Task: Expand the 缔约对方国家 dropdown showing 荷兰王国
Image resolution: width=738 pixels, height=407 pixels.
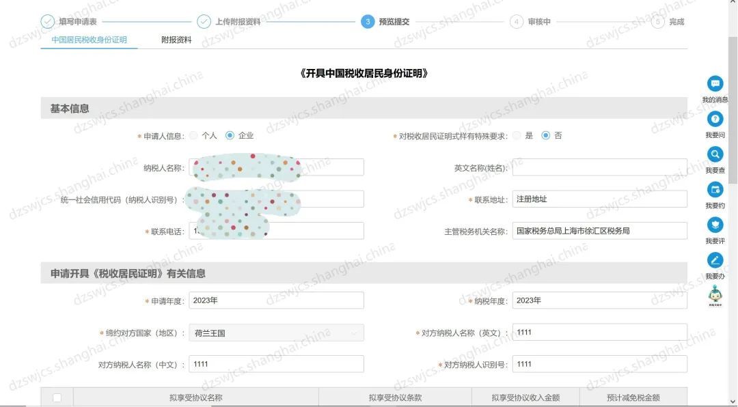Action: [x=276, y=333]
